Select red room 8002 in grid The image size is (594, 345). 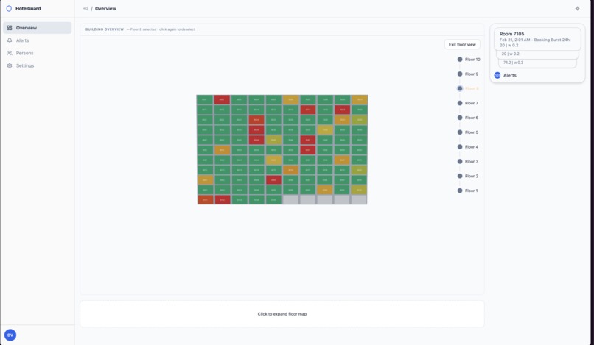222,100
